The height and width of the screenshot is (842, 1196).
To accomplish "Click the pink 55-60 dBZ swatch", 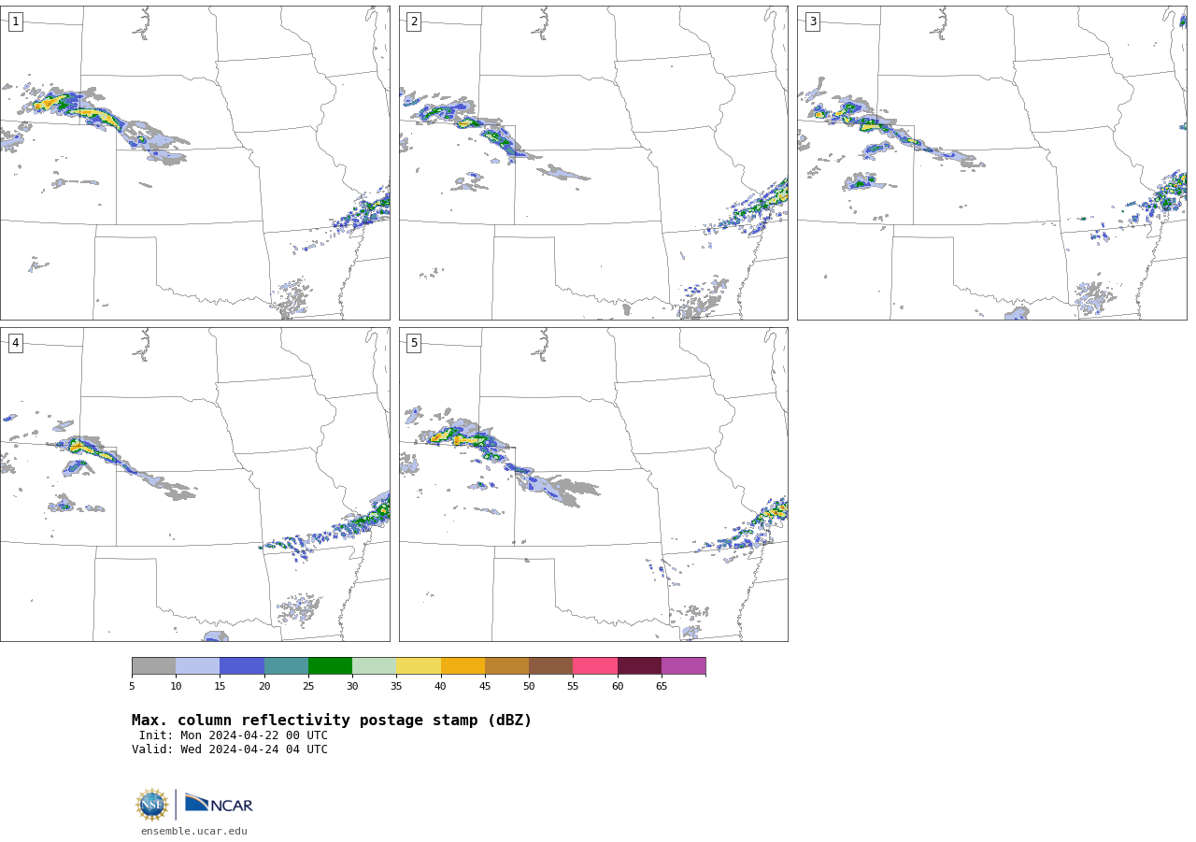I will (595, 666).
